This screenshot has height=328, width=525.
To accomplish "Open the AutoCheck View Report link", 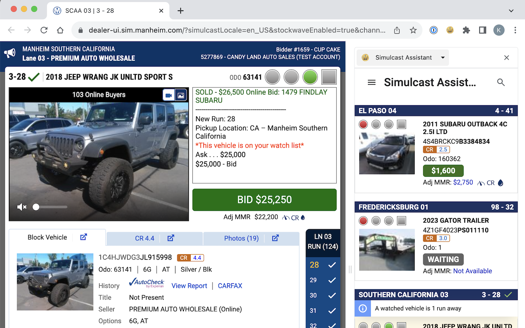I will coord(189,286).
